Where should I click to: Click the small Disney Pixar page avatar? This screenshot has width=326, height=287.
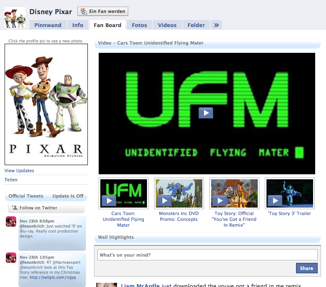click(15, 17)
